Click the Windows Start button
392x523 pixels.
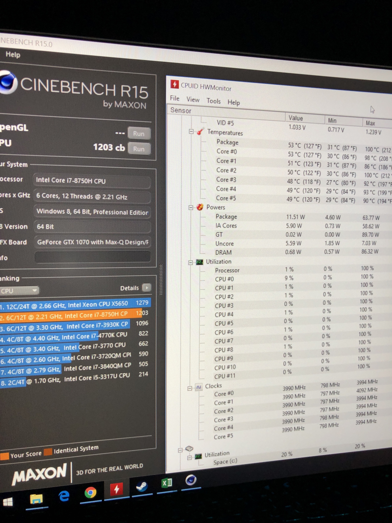point(8,502)
